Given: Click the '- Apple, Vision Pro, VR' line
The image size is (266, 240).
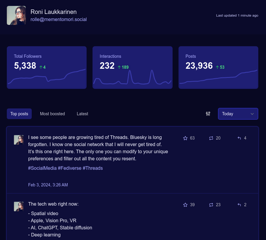Looking at the screenshot, I should point(52,221).
